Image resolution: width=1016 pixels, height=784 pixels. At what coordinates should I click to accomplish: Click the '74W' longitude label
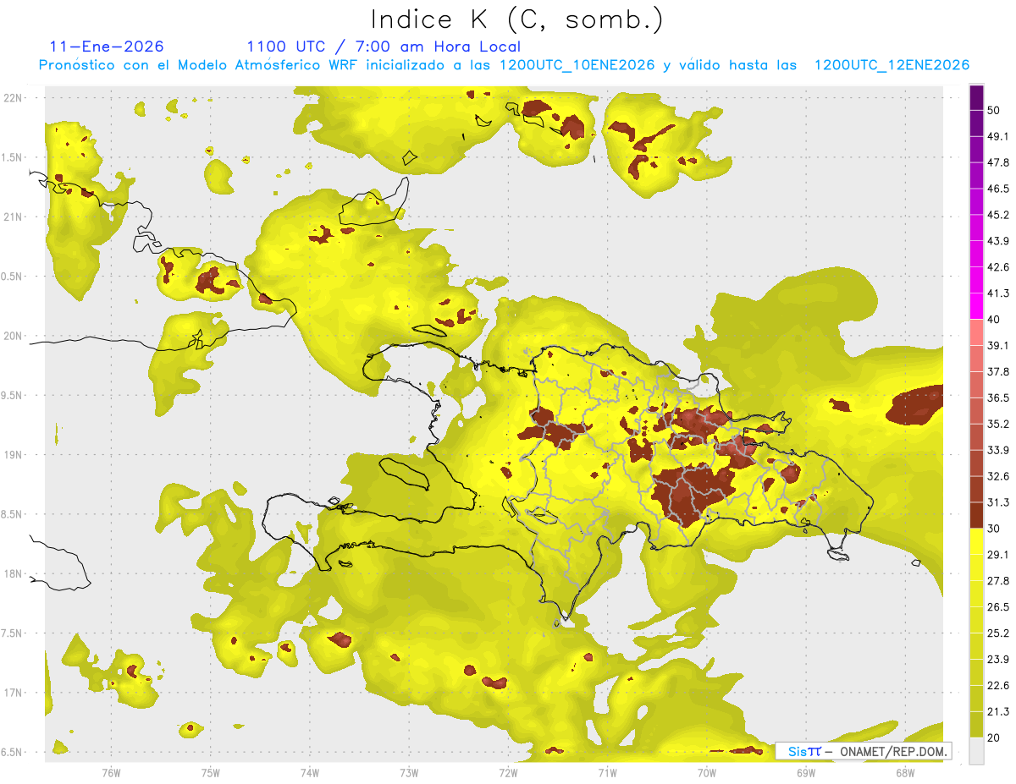[x=310, y=772]
